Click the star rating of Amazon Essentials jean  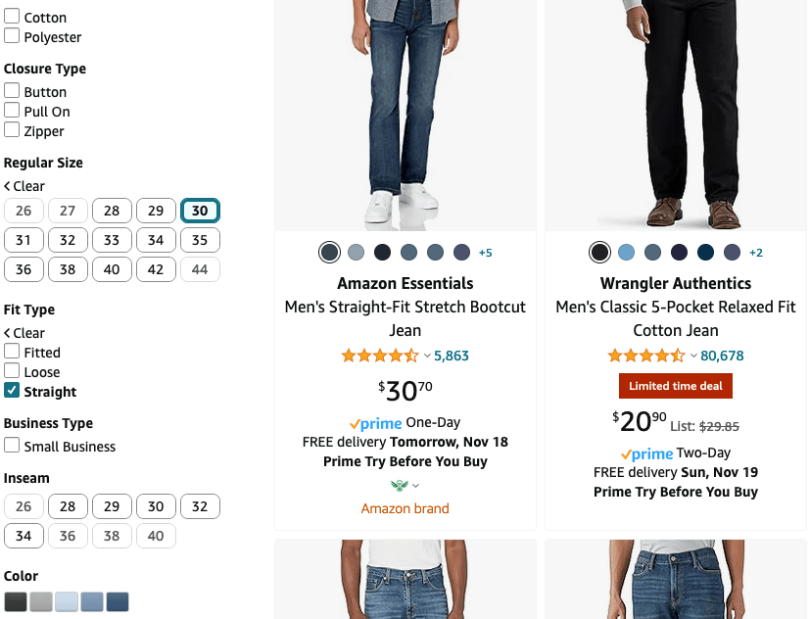click(379, 356)
